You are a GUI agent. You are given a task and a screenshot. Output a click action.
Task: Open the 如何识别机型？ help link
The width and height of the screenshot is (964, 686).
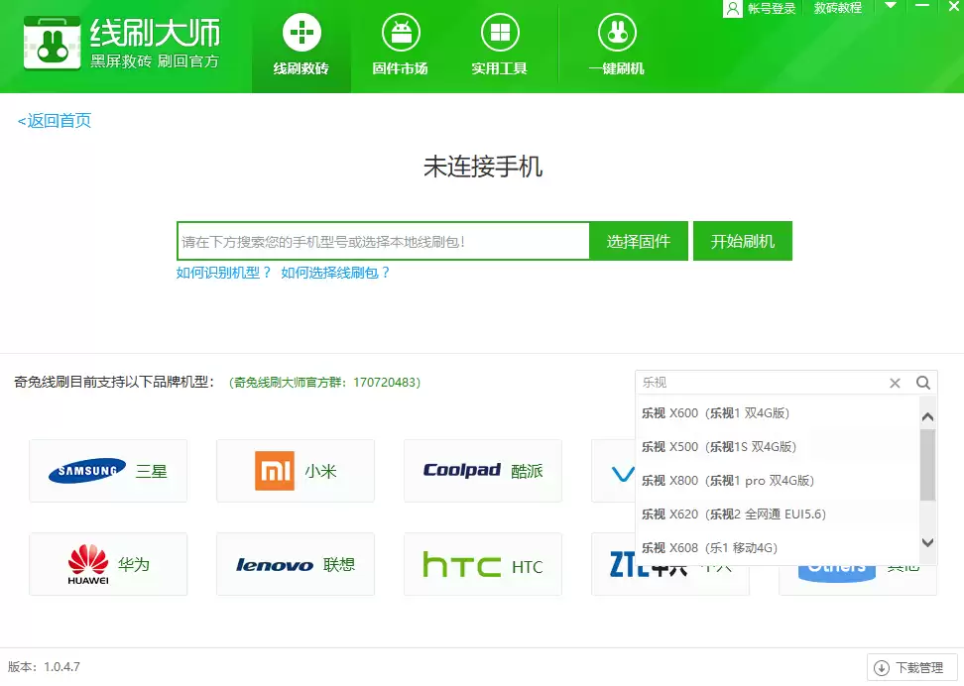click(x=223, y=273)
